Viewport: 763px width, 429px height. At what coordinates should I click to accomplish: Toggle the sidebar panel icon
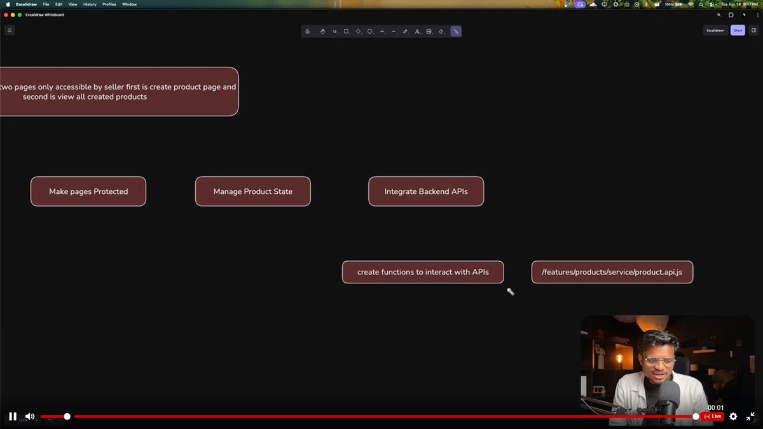tap(754, 30)
